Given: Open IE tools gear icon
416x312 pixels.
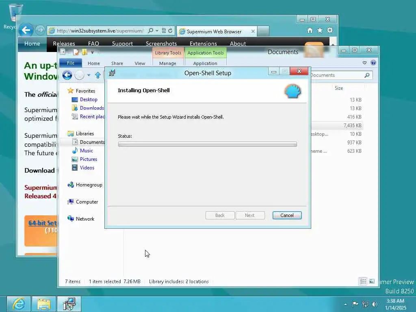Looking at the screenshot, I should pos(330,30).
